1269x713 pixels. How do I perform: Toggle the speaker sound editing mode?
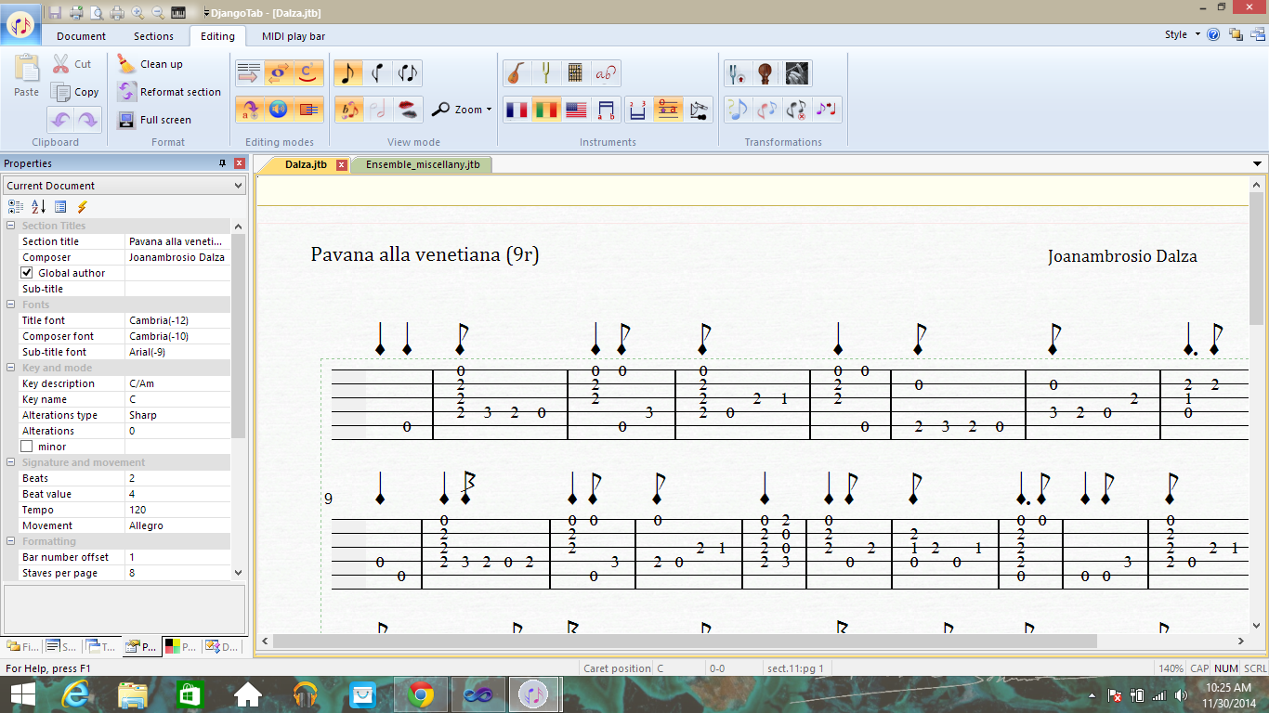pyautogui.click(x=279, y=110)
